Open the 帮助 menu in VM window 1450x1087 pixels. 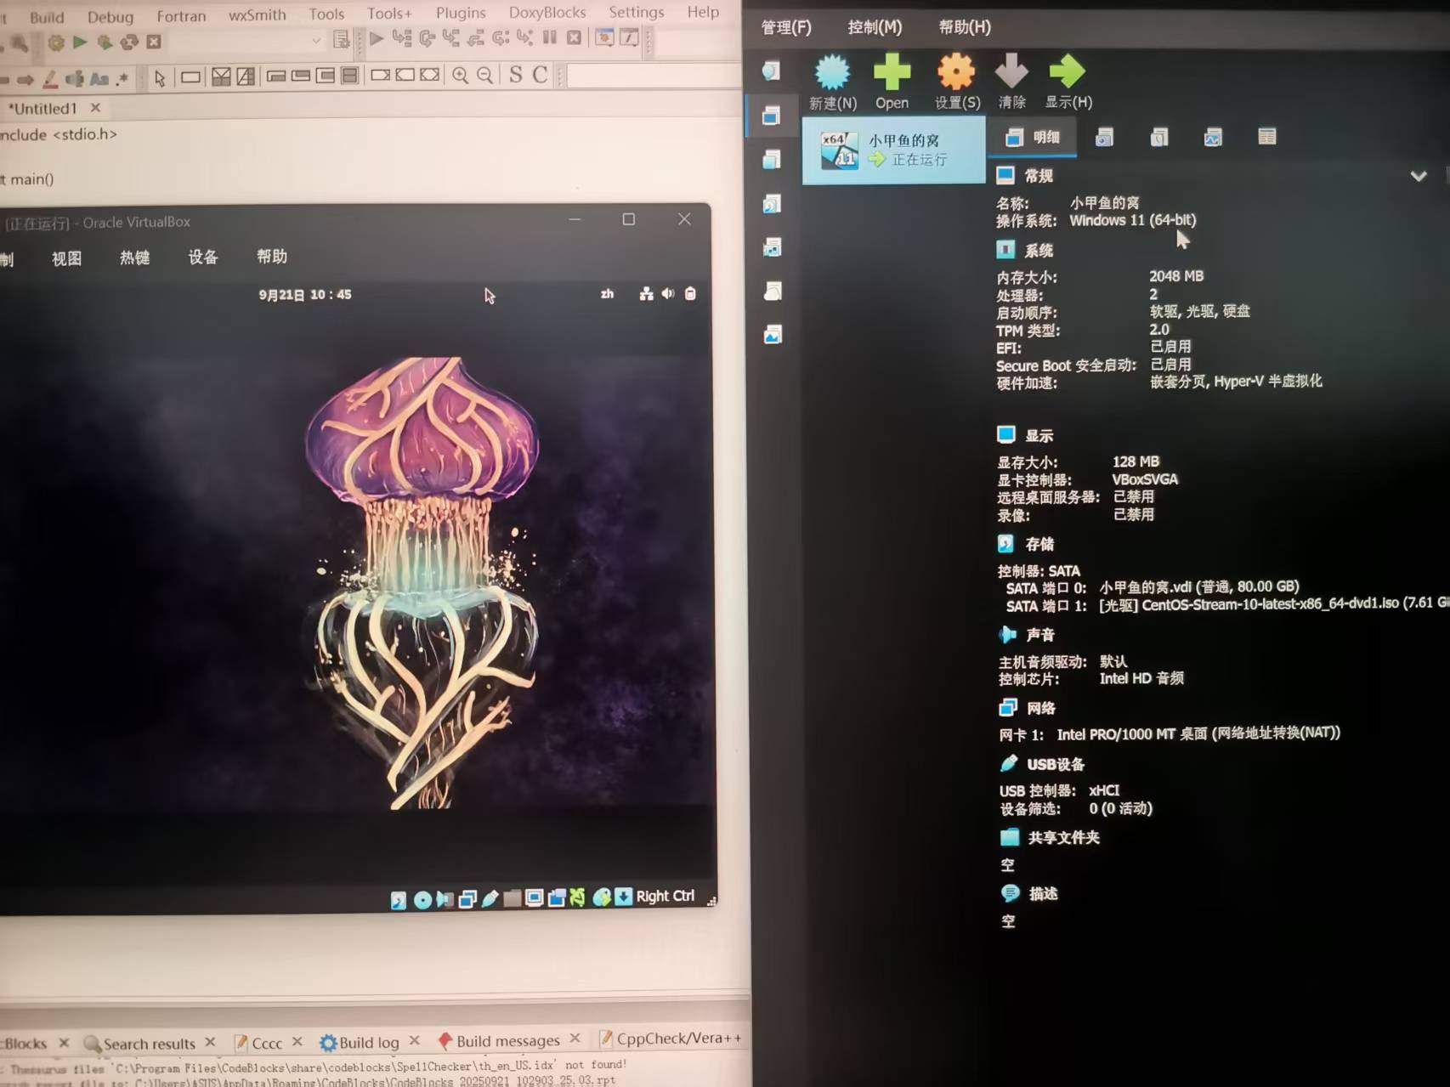click(272, 257)
